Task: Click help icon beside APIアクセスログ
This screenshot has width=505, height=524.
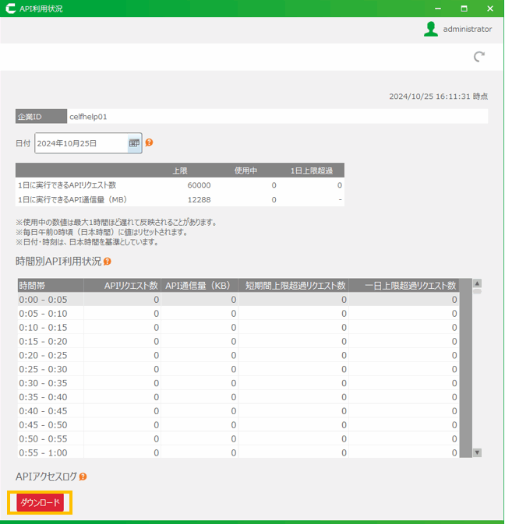Action: 83,477
